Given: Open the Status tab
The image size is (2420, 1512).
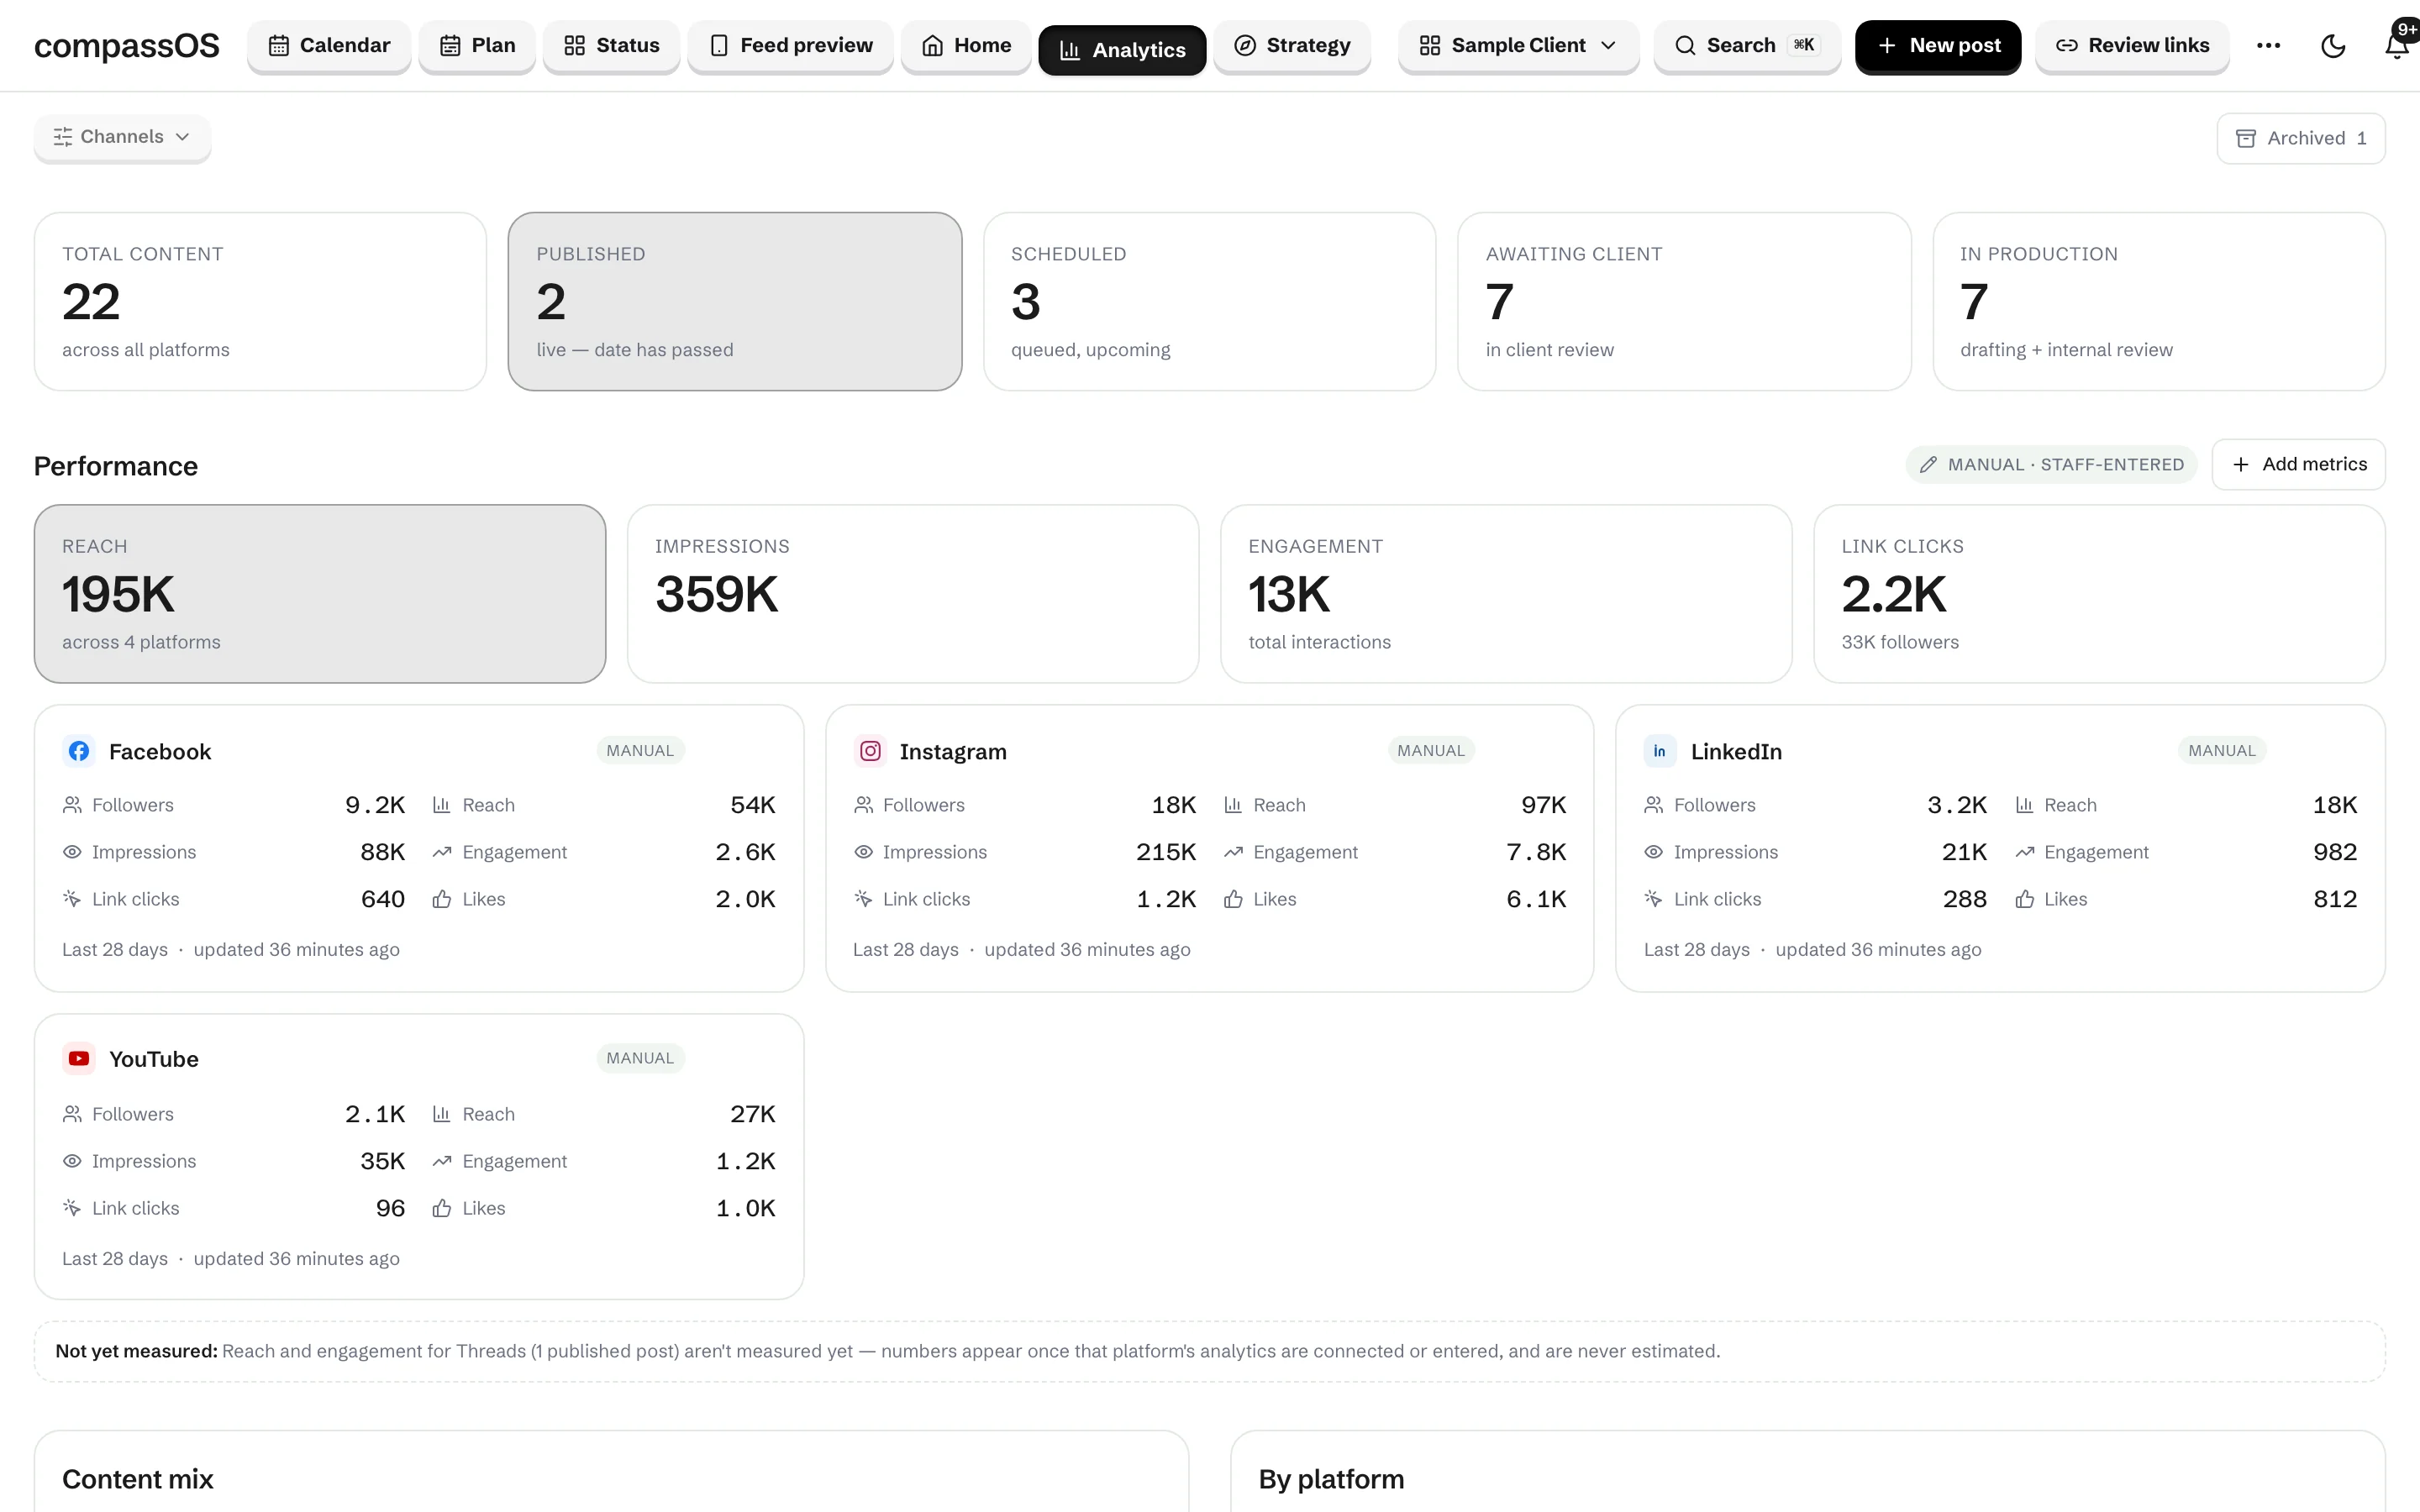Looking at the screenshot, I should (611, 46).
